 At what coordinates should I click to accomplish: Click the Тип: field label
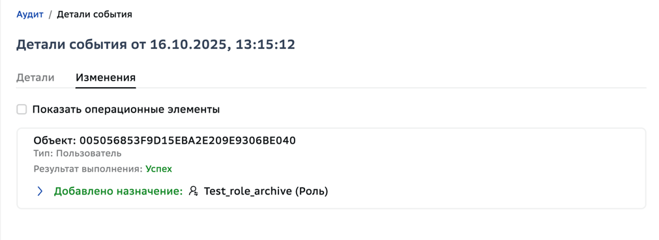[44, 153]
